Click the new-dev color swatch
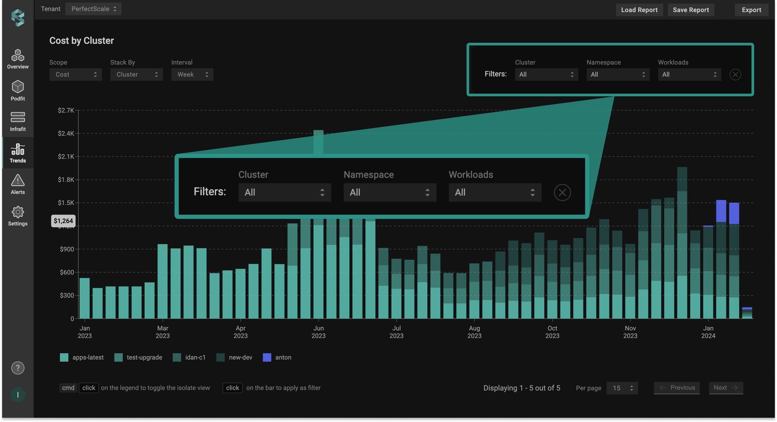The height and width of the screenshot is (422, 777). (x=221, y=357)
